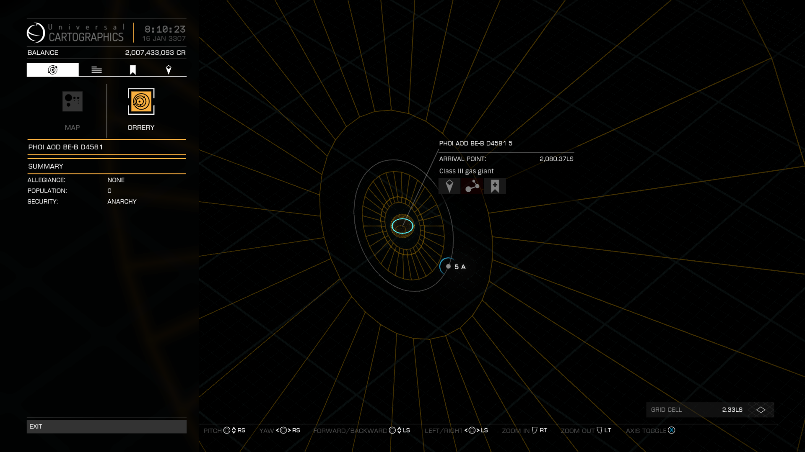Click the balance value 2,007,433,093 CR
805x452 pixels.
(x=155, y=53)
